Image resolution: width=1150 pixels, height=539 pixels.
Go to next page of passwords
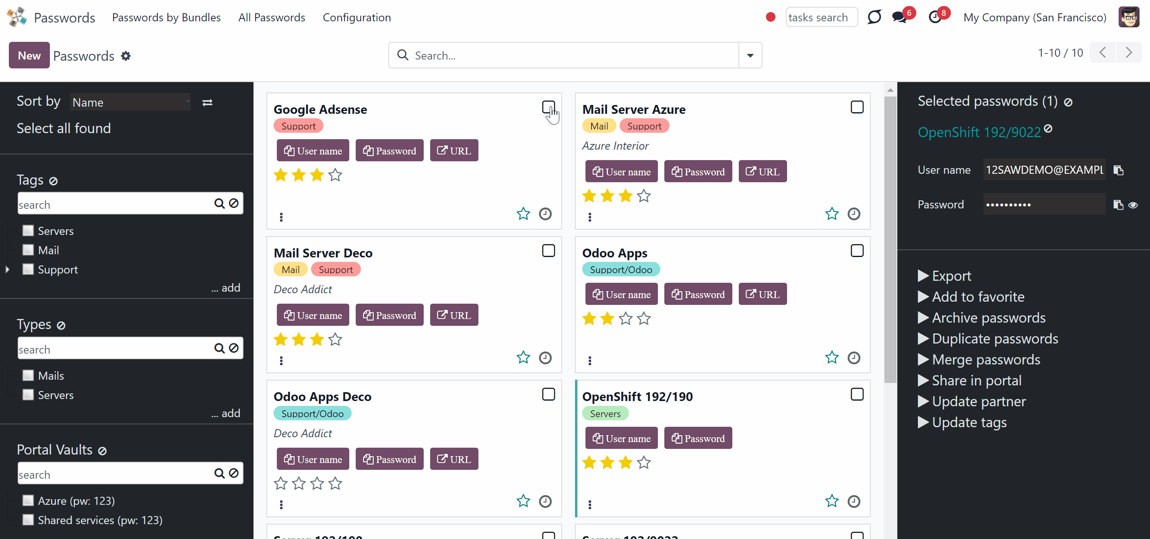pos(1129,53)
